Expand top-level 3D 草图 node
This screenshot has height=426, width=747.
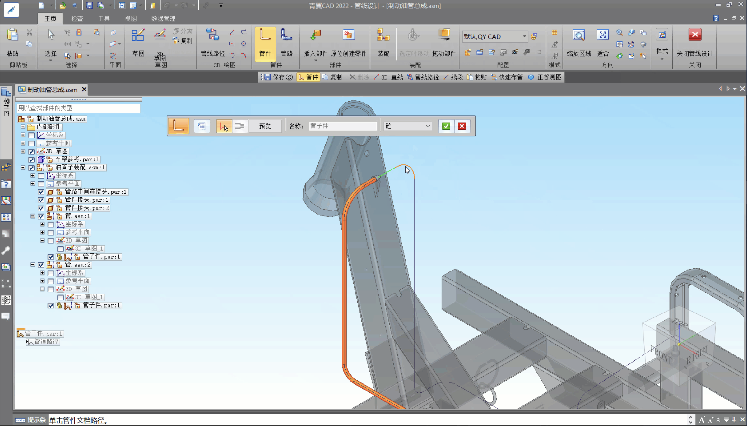point(23,151)
